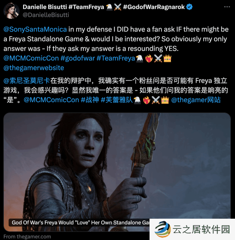
Task: Open the @thegamerwebsite mention
Action: tap(34, 68)
